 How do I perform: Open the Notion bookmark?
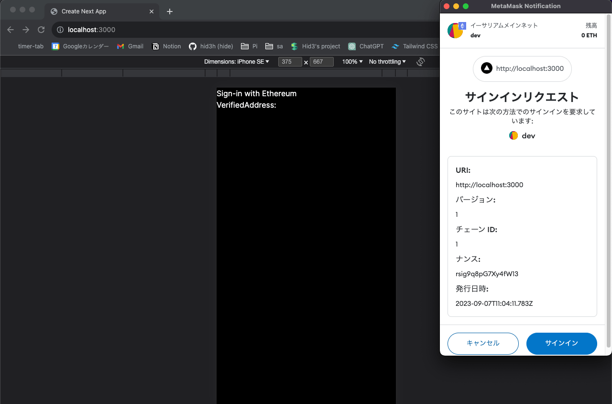166,46
